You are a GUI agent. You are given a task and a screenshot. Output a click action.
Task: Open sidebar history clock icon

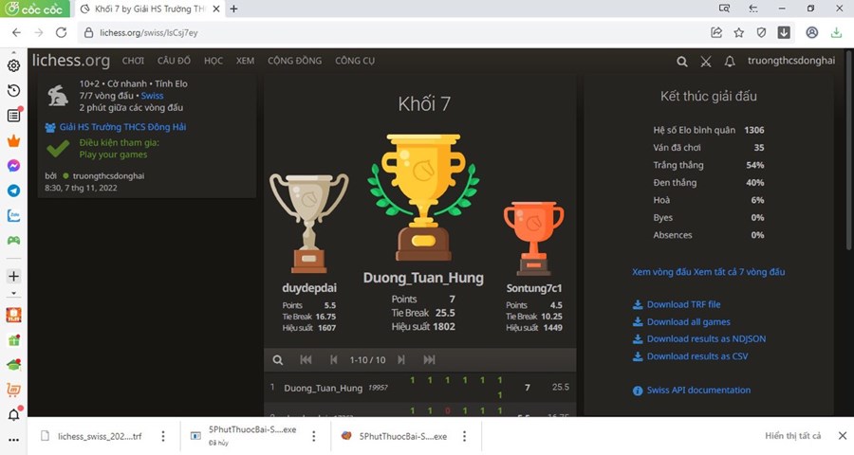[14, 91]
